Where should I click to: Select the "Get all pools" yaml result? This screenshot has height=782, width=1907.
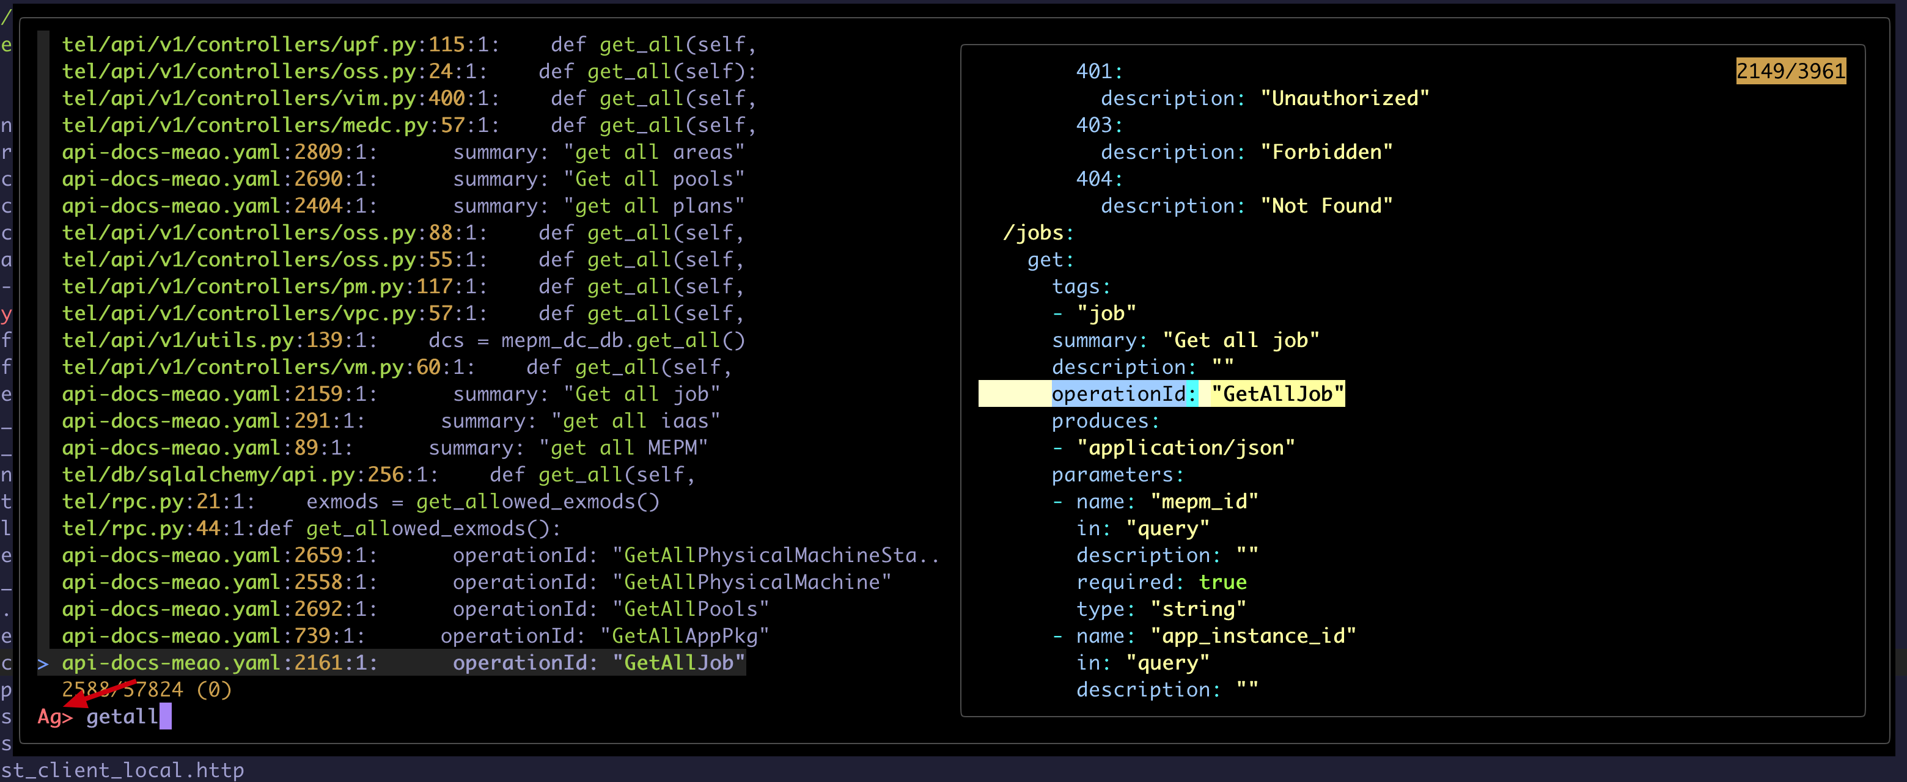[x=403, y=178]
